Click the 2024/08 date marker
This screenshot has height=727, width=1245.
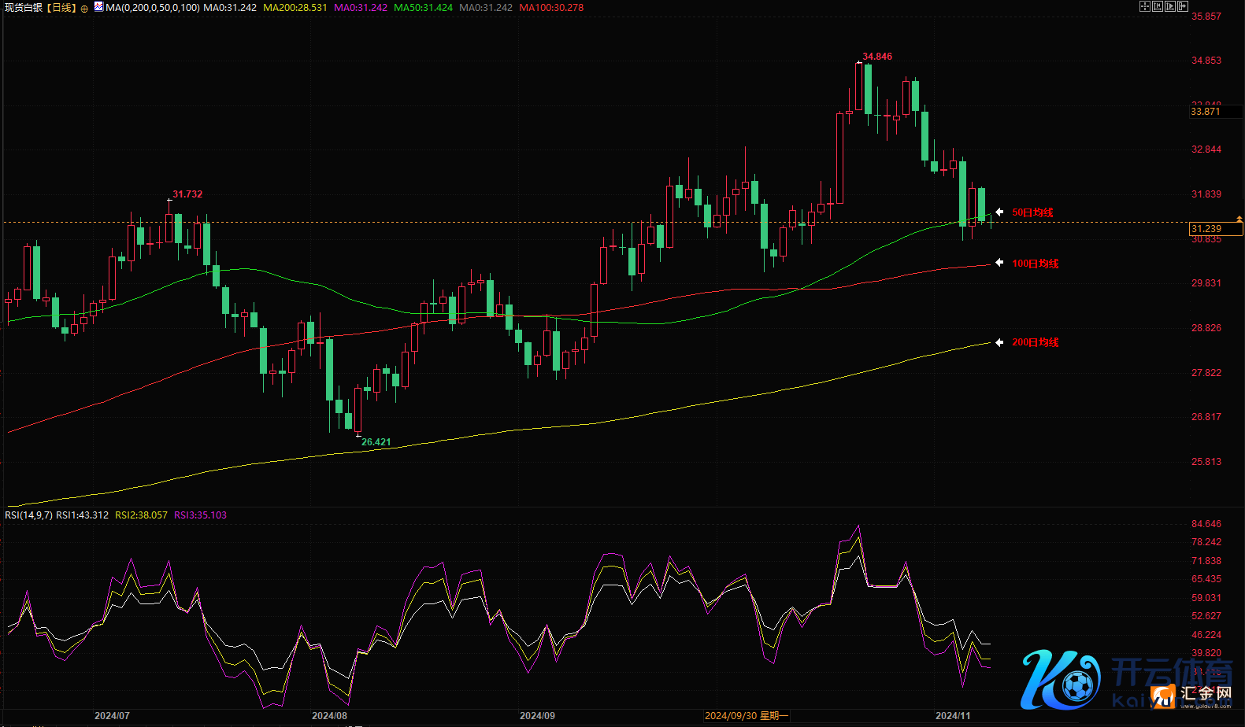click(x=329, y=716)
